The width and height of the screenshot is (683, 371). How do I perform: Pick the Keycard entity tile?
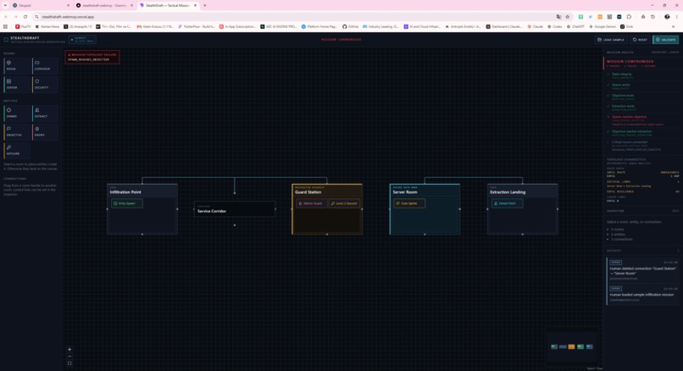pyautogui.click(x=18, y=151)
